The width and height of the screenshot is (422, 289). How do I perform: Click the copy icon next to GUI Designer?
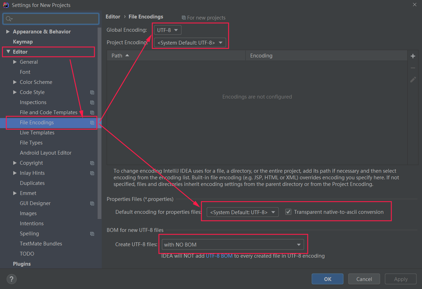pos(92,203)
